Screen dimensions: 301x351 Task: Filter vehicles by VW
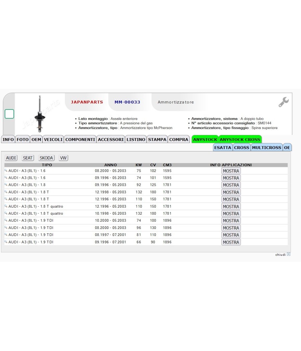click(64, 158)
